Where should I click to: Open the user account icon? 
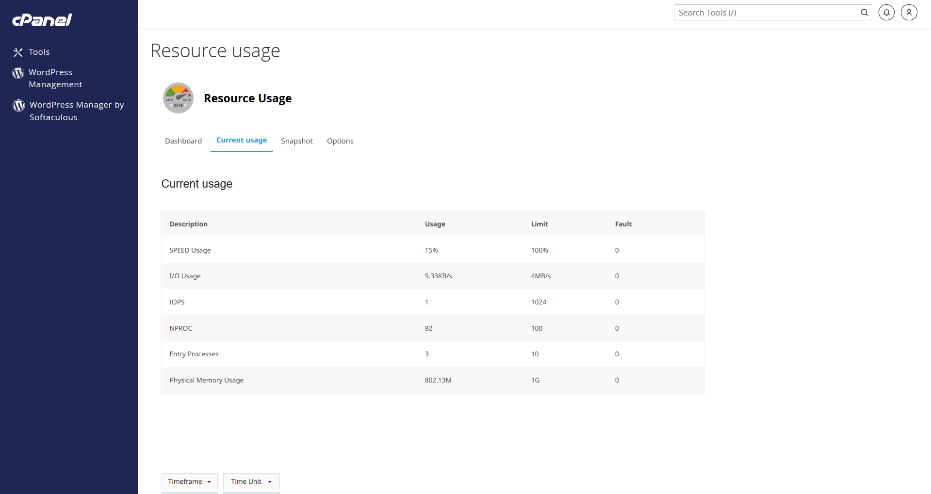tap(909, 13)
